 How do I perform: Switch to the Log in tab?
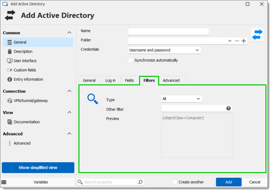click(111, 80)
